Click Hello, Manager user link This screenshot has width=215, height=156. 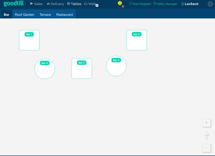tap(165, 4)
